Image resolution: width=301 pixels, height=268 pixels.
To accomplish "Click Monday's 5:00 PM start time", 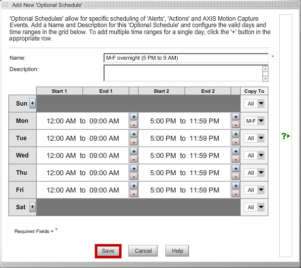I will (163, 121).
